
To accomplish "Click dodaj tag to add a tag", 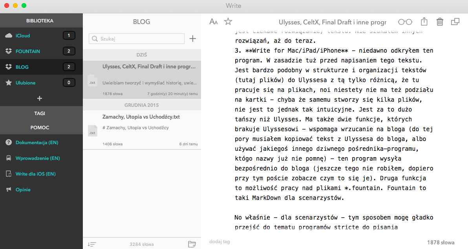I will click(x=219, y=242).
